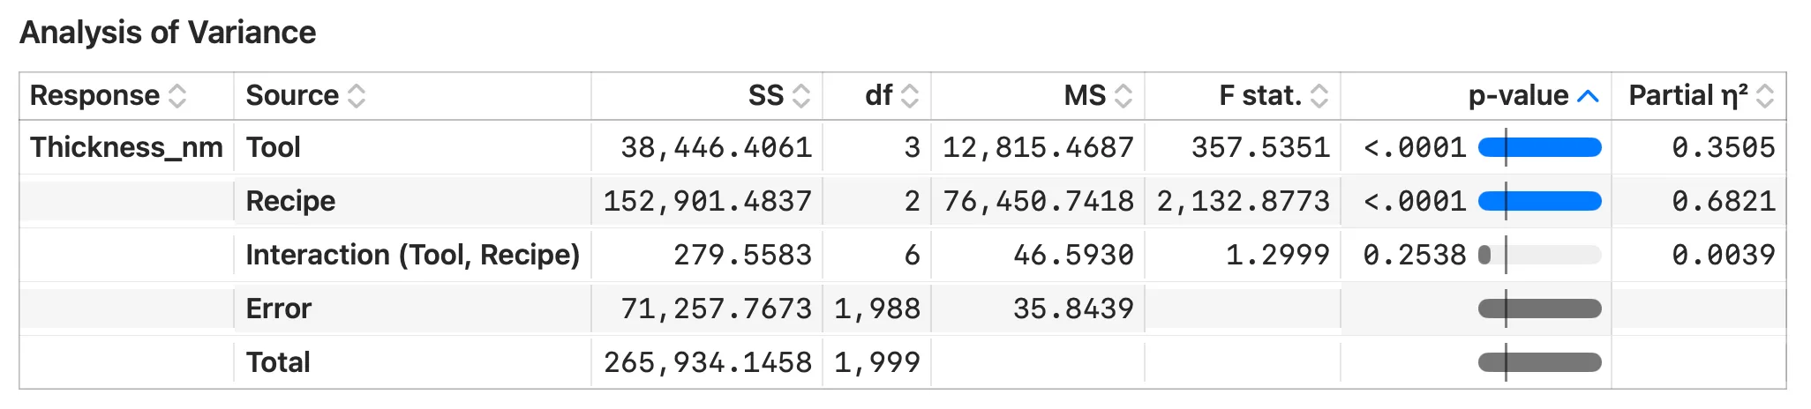Click the SS column sort arrows
Viewport: 1811px width, 409px height.
tap(801, 96)
